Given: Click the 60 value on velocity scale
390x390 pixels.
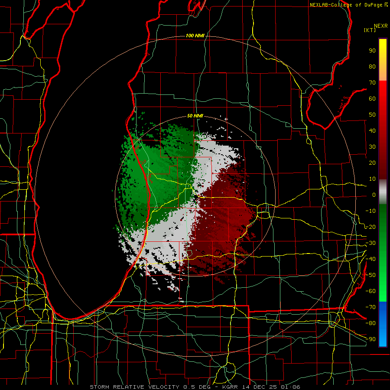Looking at the screenshot, I should click(x=372, y=99).
